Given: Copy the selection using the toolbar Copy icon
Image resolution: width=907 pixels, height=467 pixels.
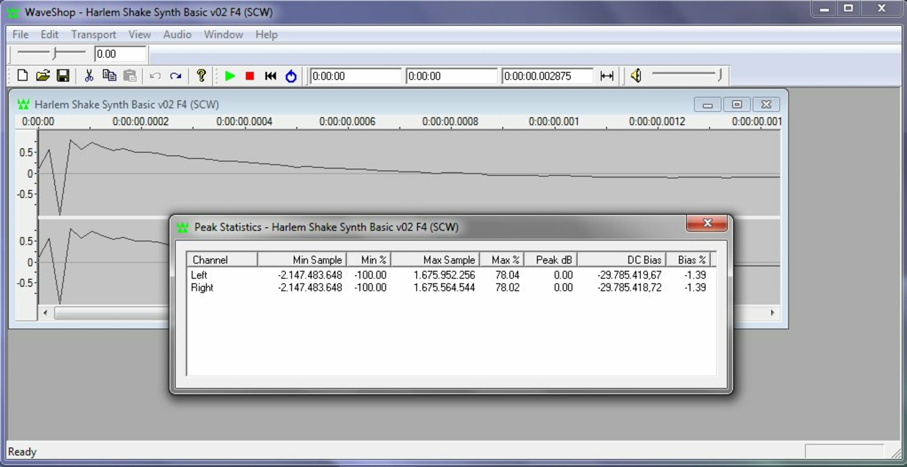Looking at the screenshot, I should pos(109,75).
